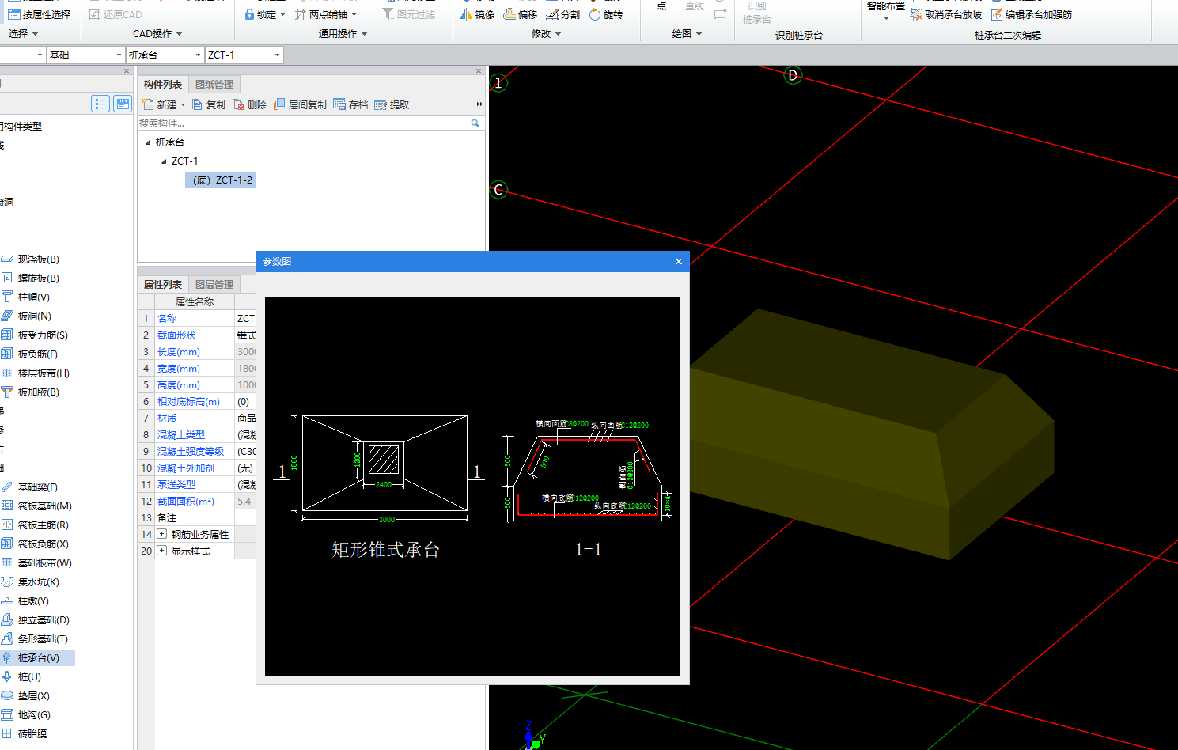Open the CAD操作 group menu
This screenshot has width=1178, height=750.
coord(157,34)
